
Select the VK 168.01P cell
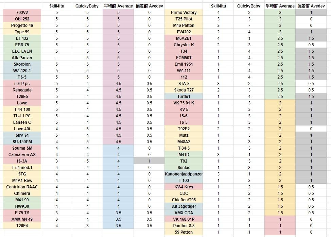tap(184, 219)
